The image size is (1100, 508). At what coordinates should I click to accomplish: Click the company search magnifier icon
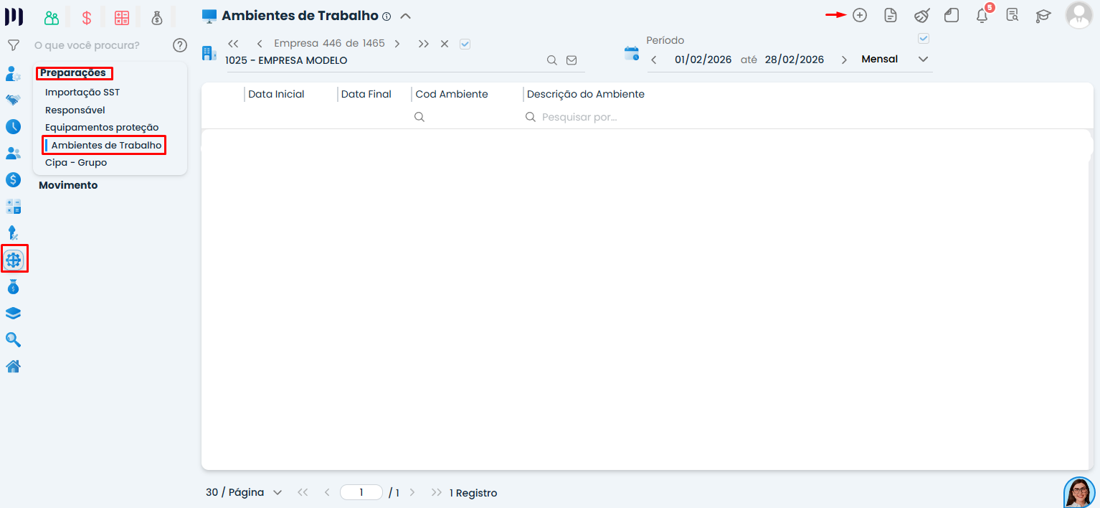[x=552, y=60]
